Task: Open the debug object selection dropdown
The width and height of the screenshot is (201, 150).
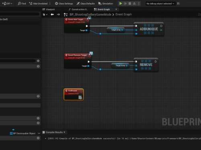Action: click(x=160, y=4)
